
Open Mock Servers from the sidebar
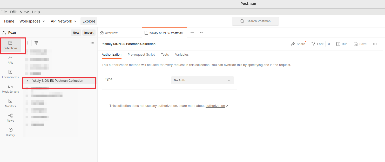[x=10, y=89]
